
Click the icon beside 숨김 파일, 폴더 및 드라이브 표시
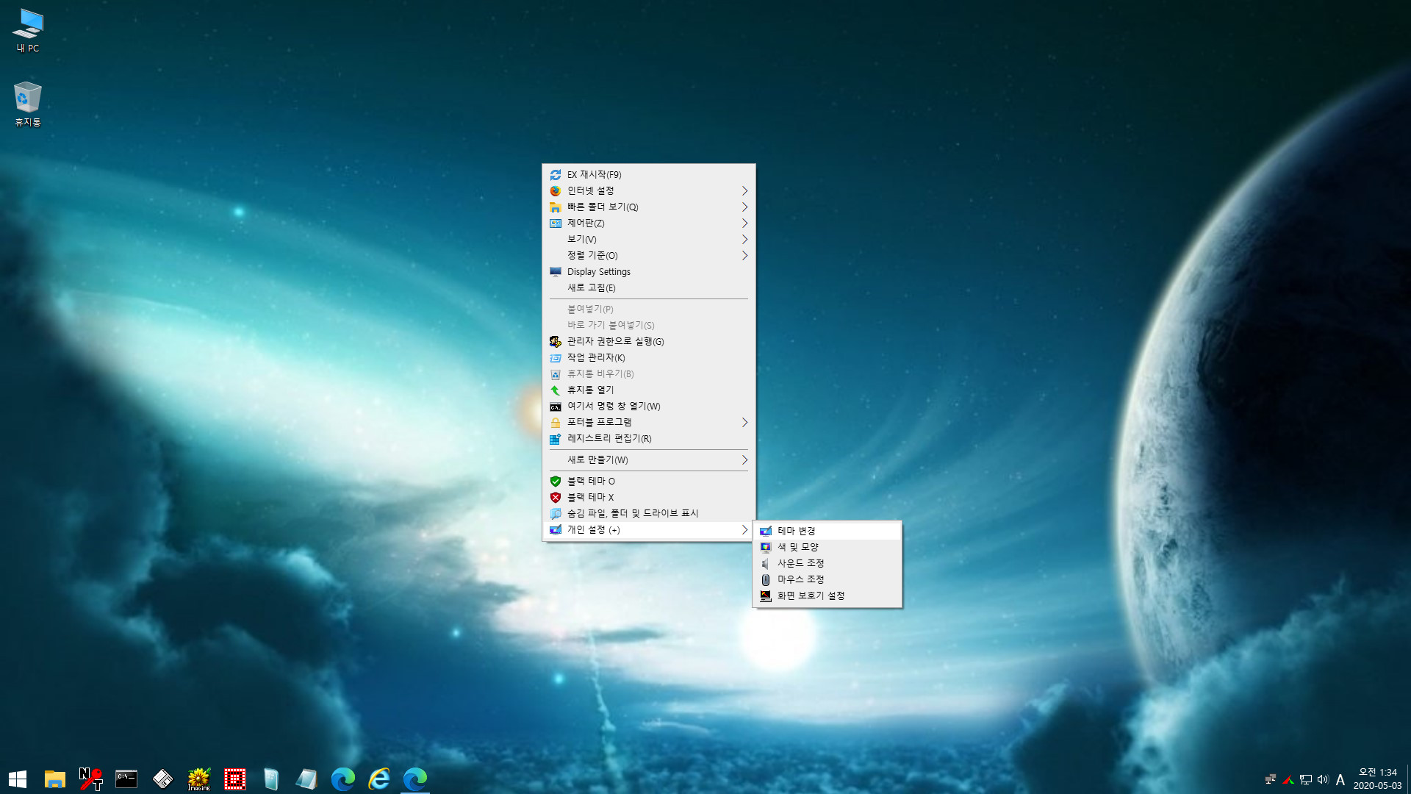[x=556, y=514]
